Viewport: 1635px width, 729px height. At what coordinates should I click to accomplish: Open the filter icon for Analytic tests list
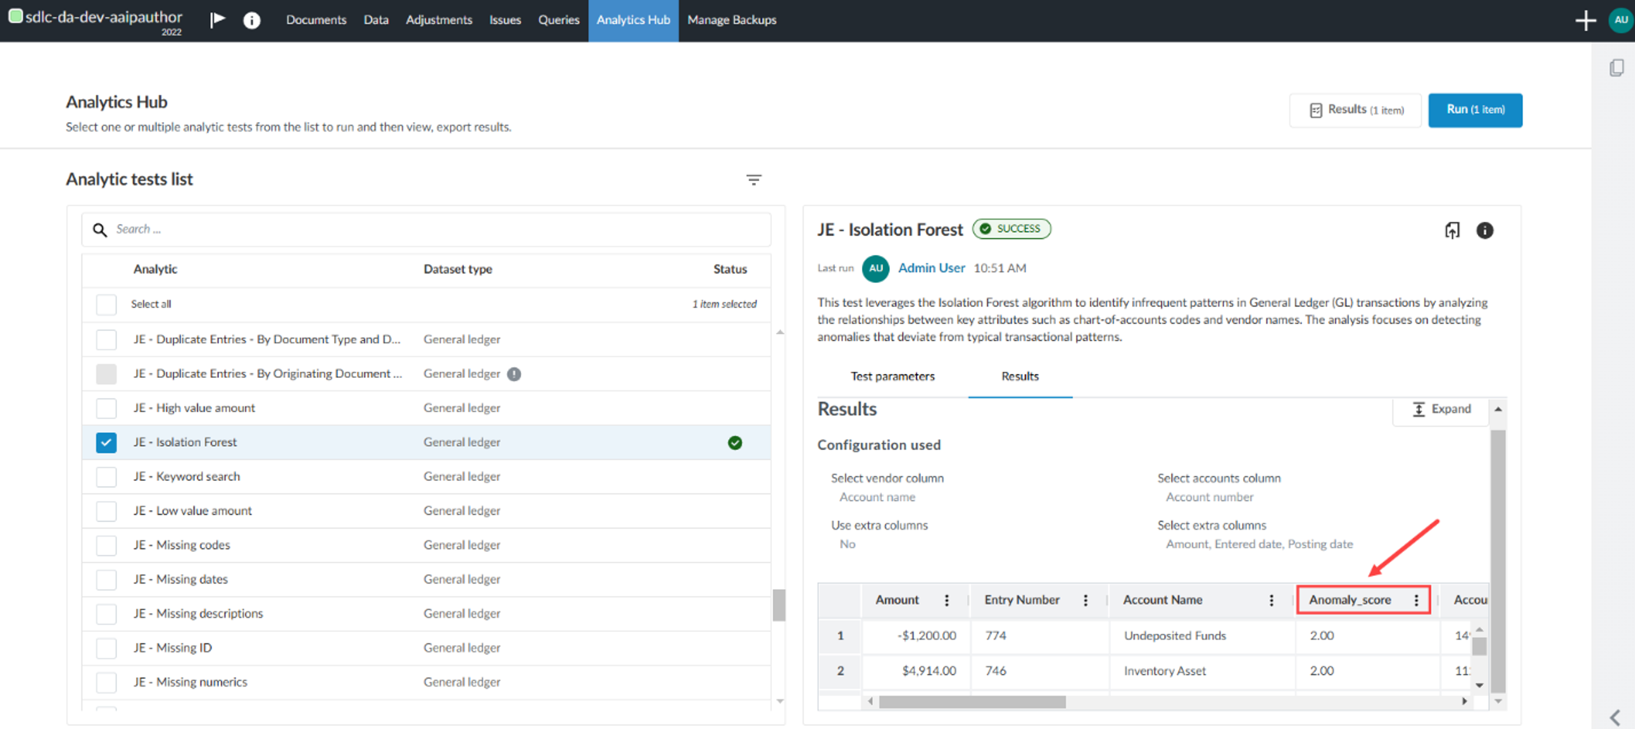[754, 180]
